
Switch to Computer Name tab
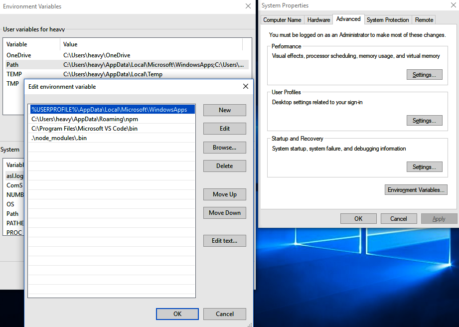(282, 20)
